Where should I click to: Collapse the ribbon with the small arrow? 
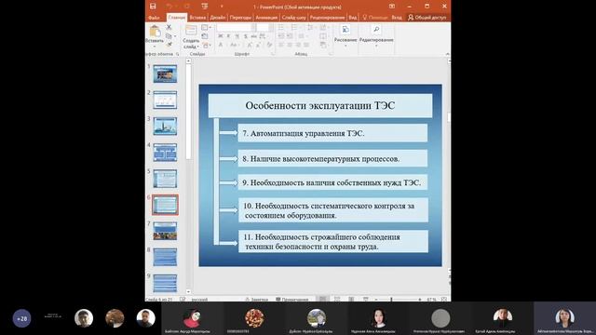point(447,54)
